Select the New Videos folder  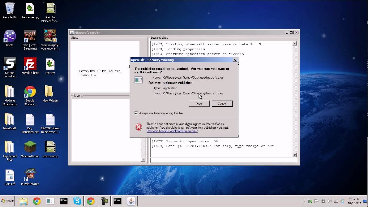50,94
